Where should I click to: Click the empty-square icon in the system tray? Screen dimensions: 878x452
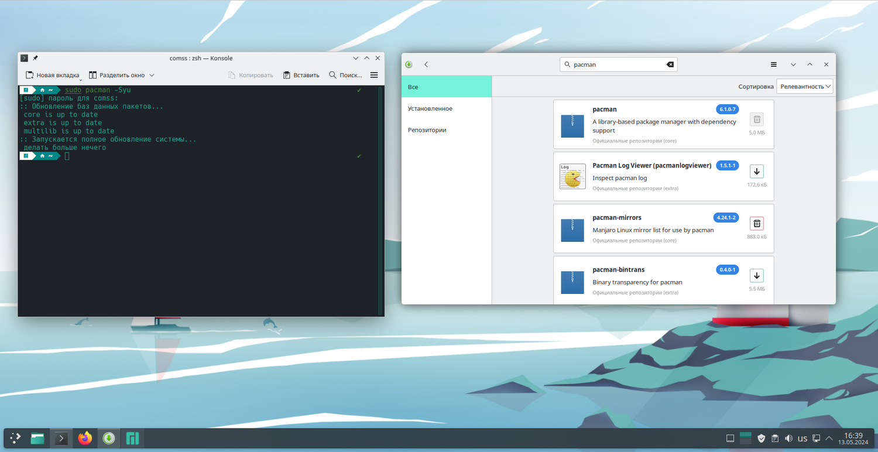(x=730, y=438)
